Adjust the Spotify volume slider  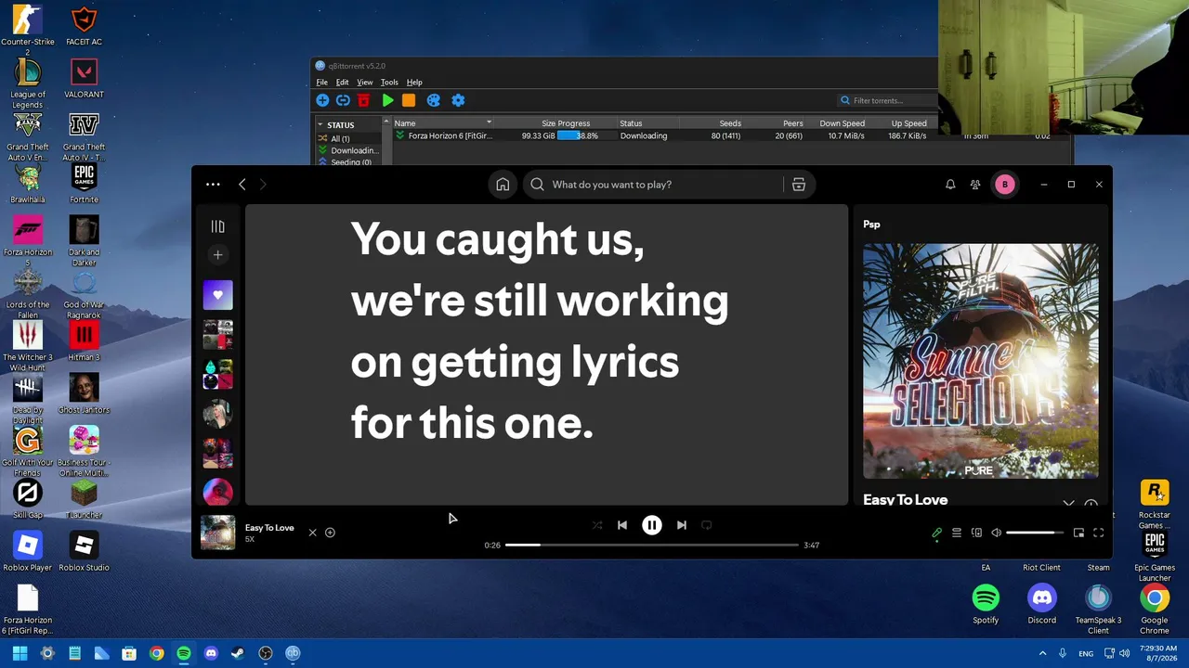coord(1035,533)
